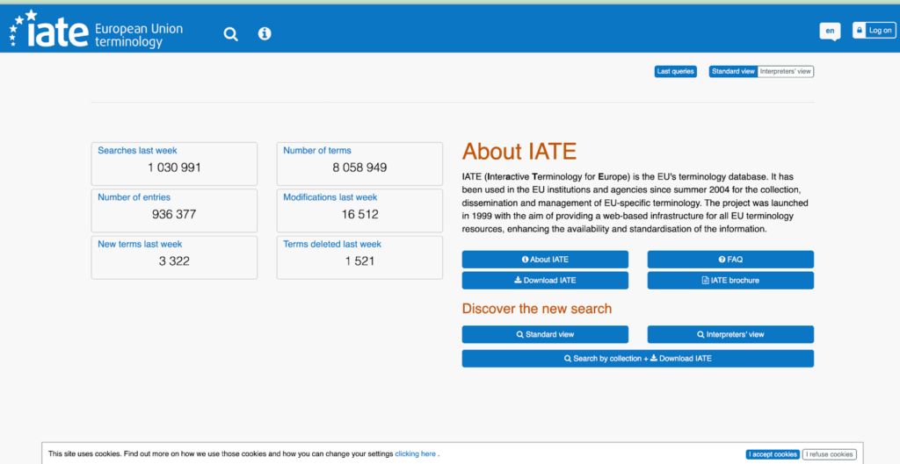Click the information circle icon in header
This screenshot has width=900, height=464.
tap(265, 33)
